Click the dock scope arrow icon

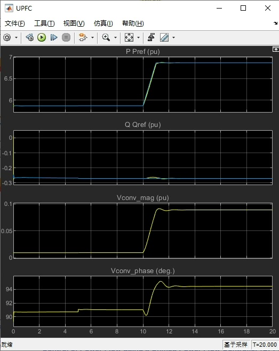tap(275, 23)
